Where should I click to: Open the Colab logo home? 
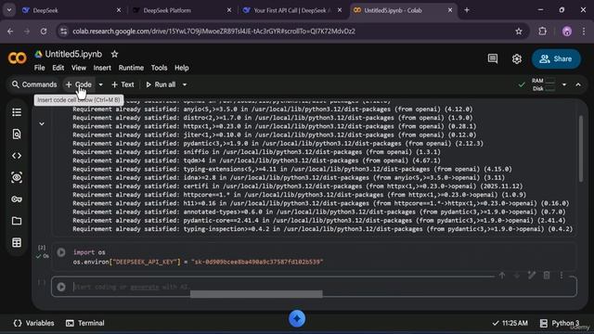click(x=17, y=58)
